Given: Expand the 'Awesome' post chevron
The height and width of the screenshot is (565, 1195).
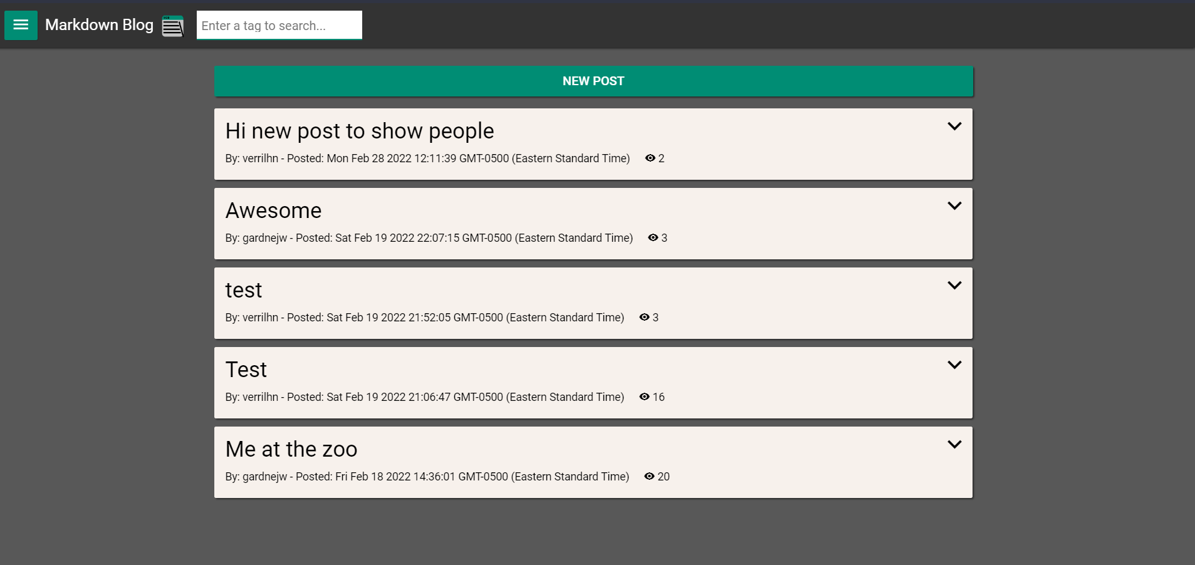Looking at the screenshot, I should pos(954,206).
